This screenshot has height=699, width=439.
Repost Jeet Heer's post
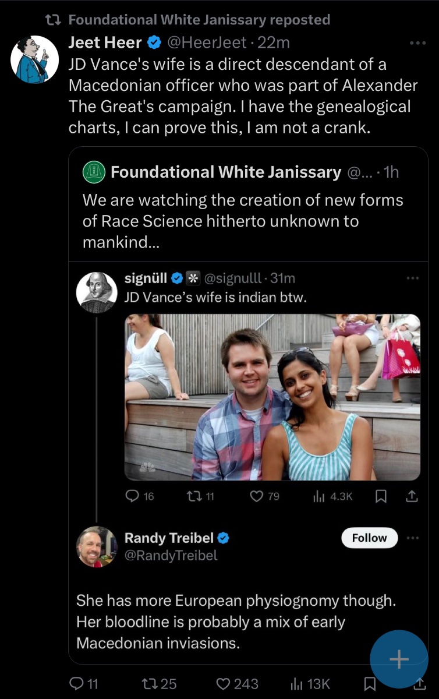(x=150, y=683)
